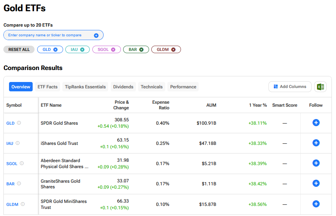Remove GLDM chip with its x icon

(173, 49)
